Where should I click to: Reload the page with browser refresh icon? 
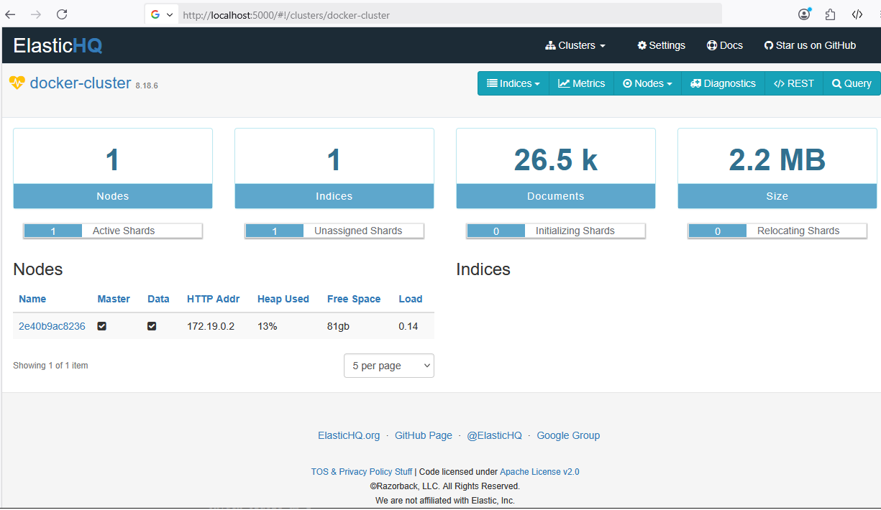pos(62,14)
